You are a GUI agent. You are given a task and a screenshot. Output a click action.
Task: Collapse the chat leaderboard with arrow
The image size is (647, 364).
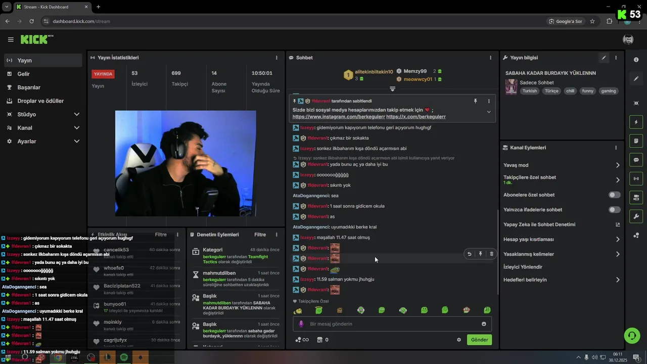392,89
